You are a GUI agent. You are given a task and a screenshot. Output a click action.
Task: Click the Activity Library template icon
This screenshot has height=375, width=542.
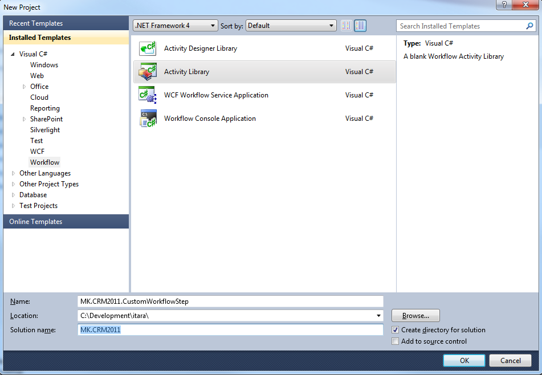coord(148,72)
